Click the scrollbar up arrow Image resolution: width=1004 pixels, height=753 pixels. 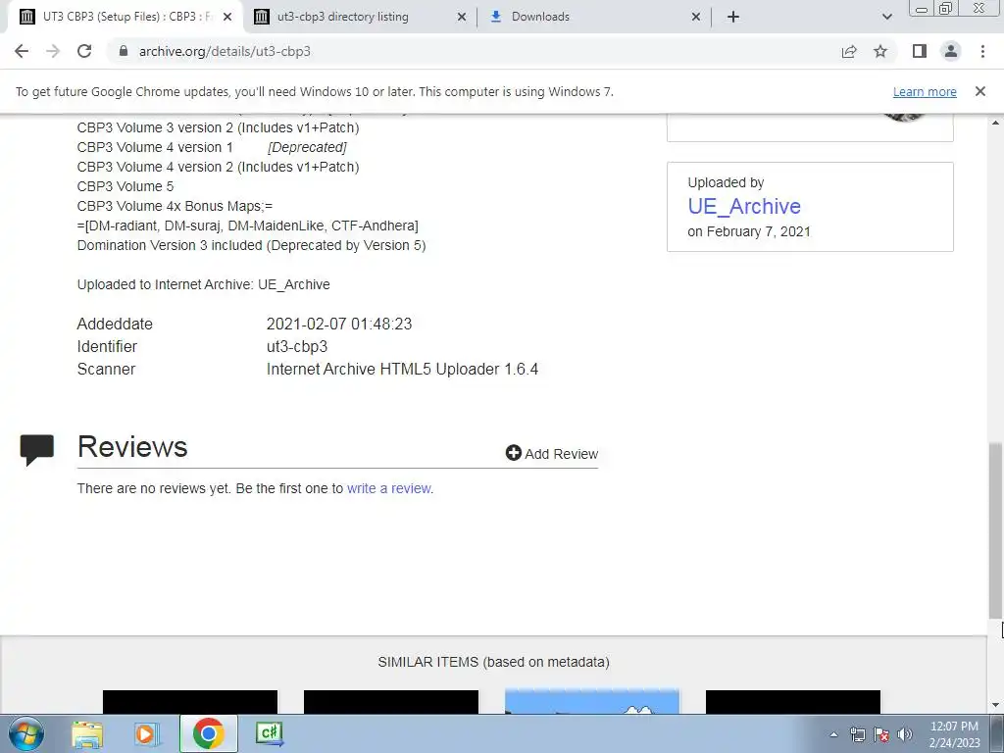point(996,122)
